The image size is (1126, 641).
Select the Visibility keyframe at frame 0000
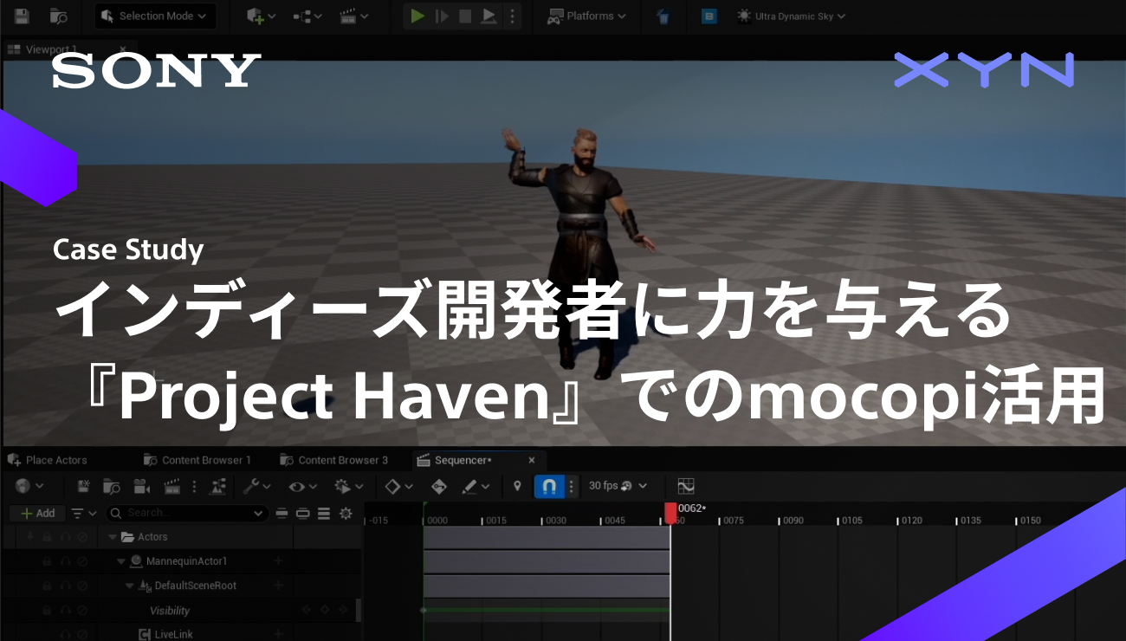[x=424, y=611]
